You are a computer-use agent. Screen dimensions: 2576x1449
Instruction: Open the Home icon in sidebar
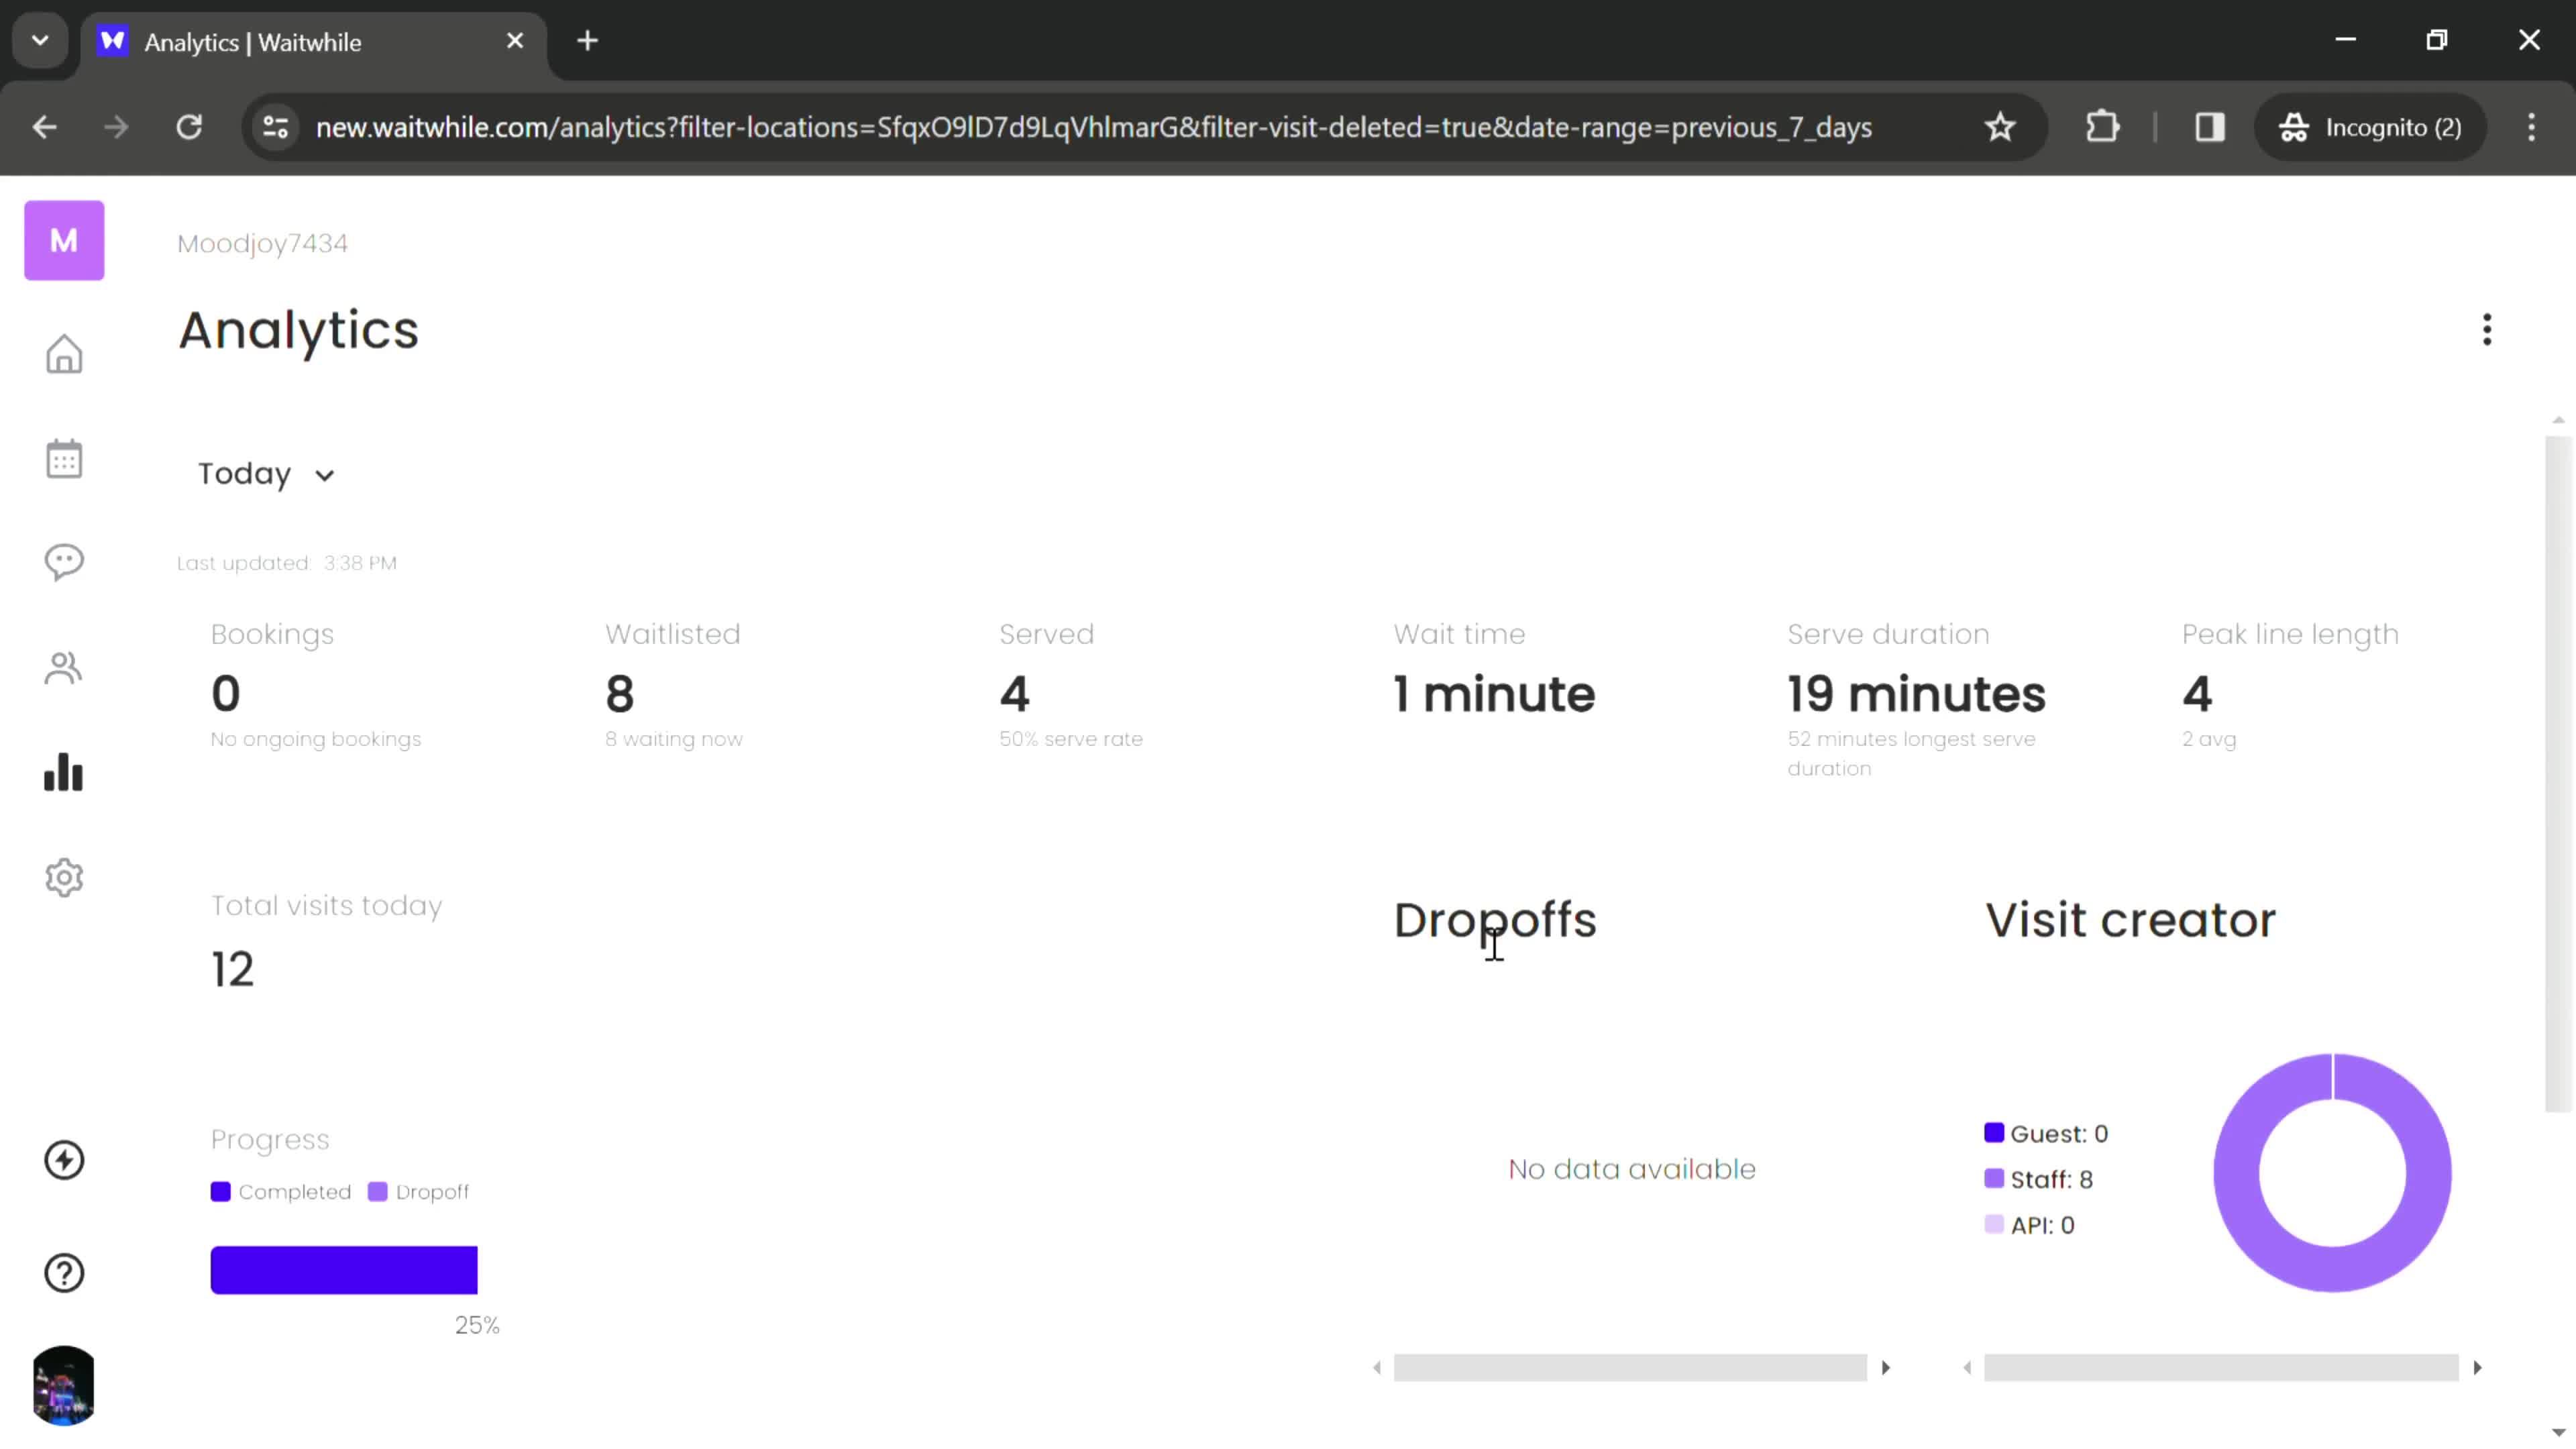click(64, 354)
